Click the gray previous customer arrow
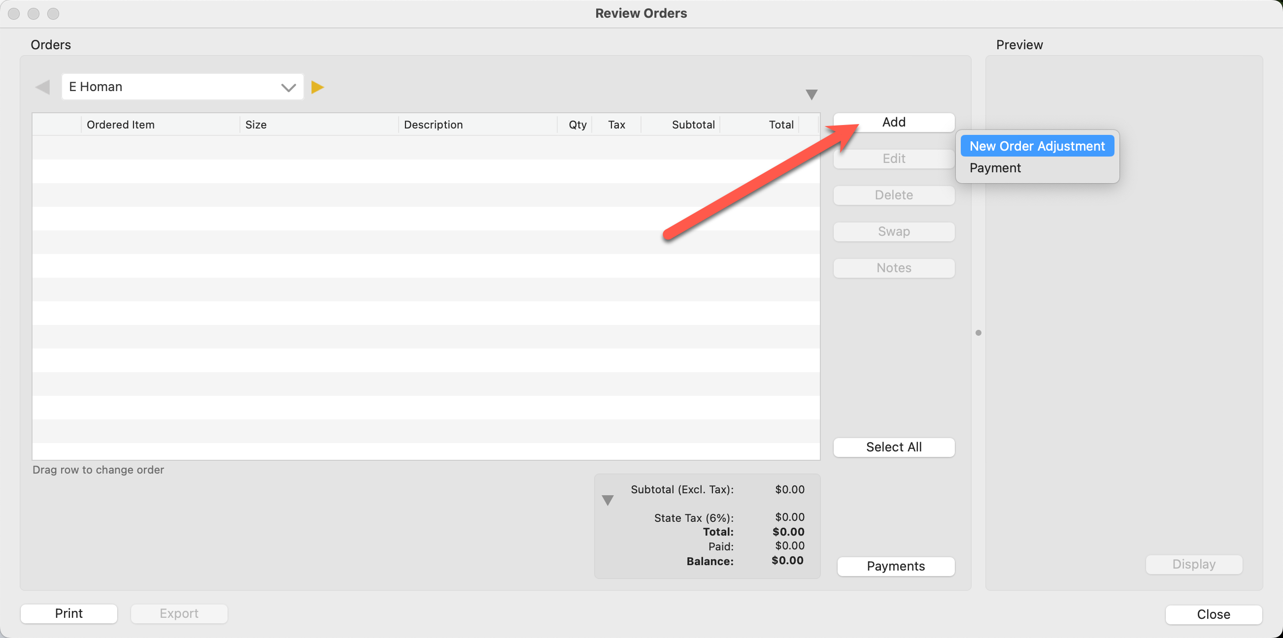This screenshot has width=1283, height=638. (x=43, y=87)
